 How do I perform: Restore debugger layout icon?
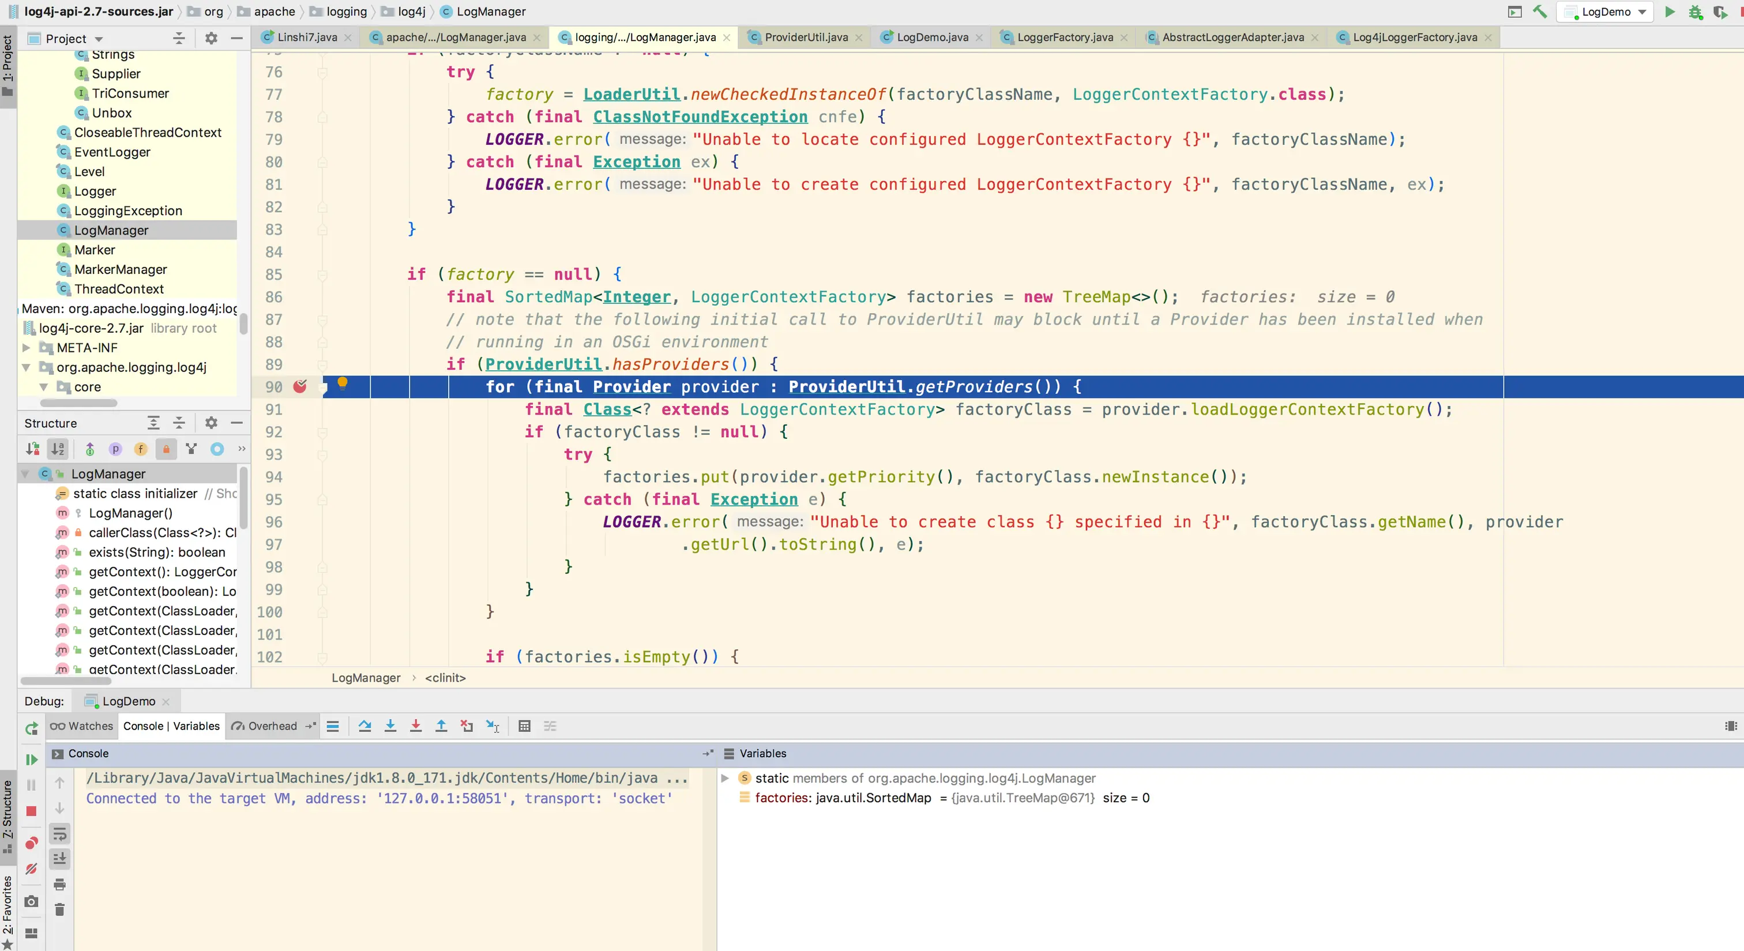coord(31,933)
